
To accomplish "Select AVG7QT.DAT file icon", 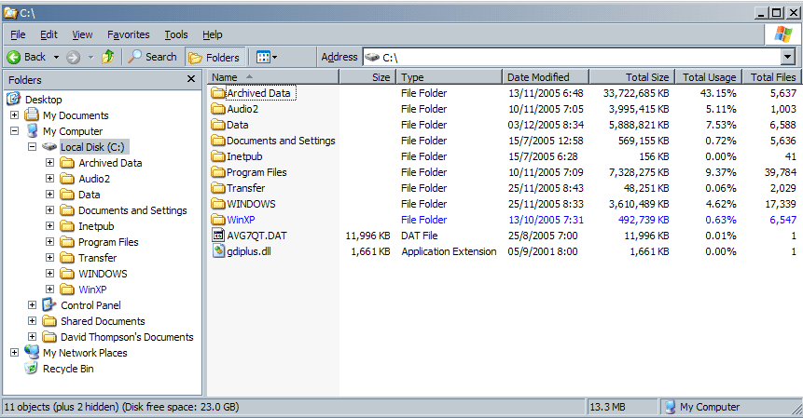I will [218, 235].
